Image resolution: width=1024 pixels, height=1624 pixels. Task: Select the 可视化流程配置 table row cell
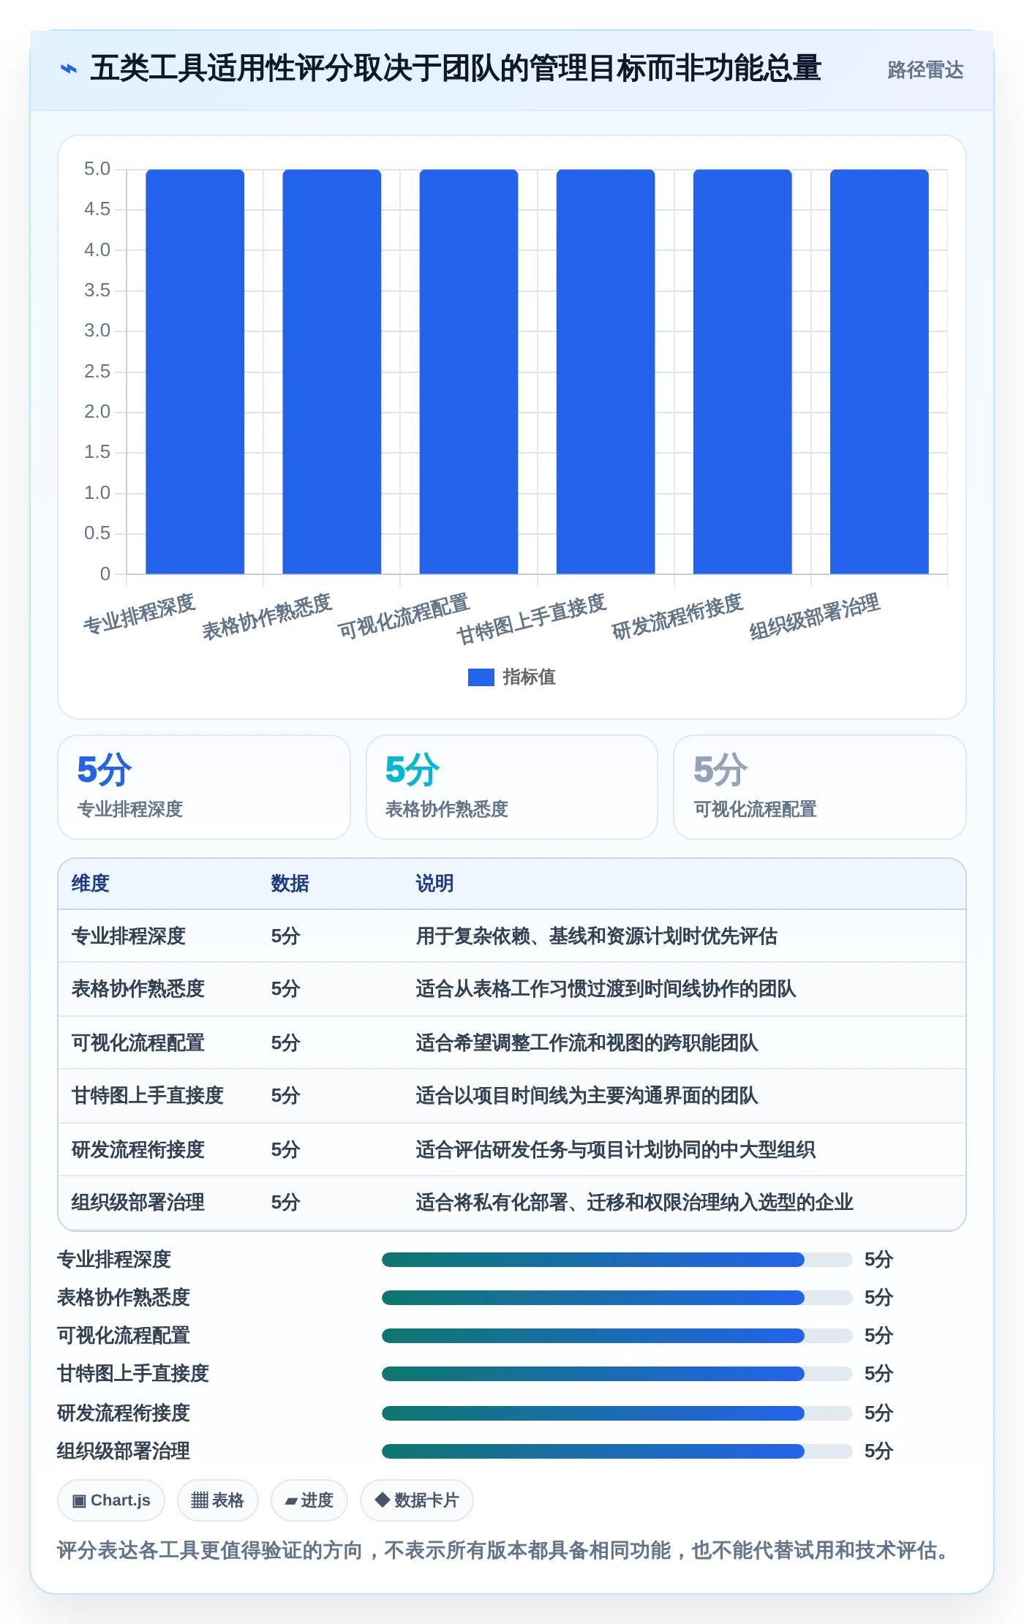pos(138,1043)
